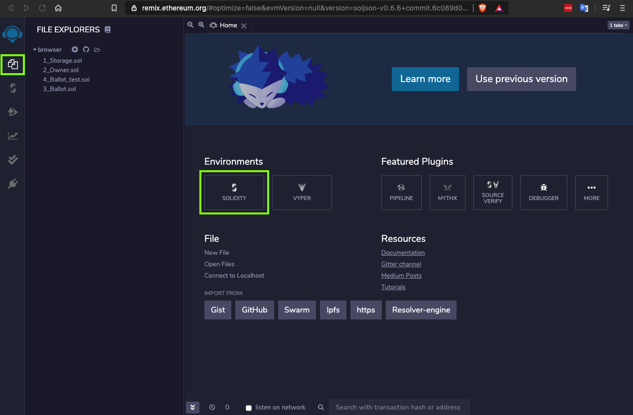Open the Medium Posts link
Image resolution: width=633 pixels, height=415 pixels.
(401, 276)
